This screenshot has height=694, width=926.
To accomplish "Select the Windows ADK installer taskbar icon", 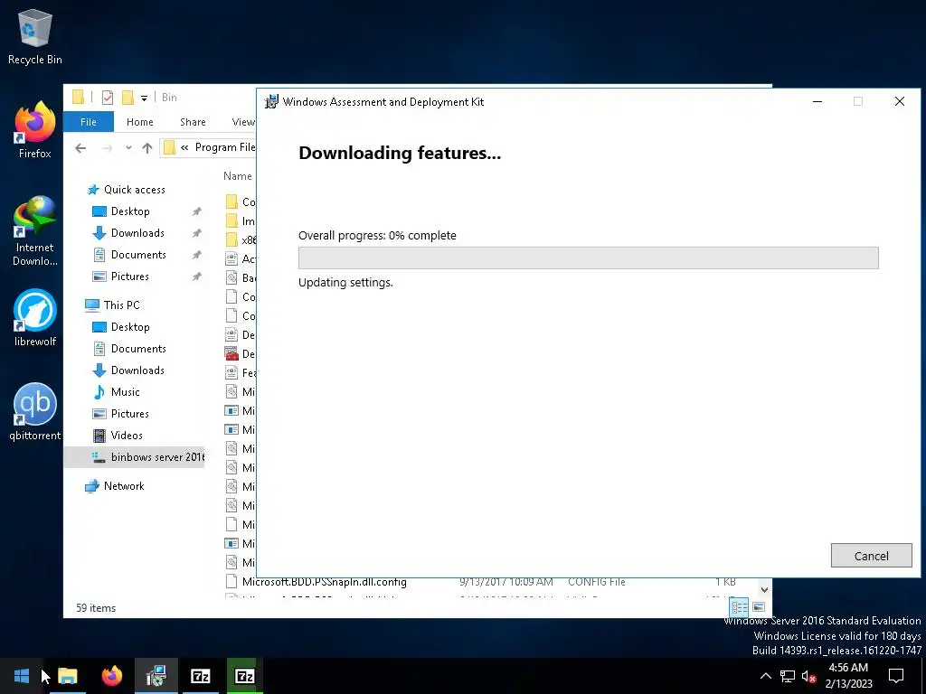I will click(156, 676).
